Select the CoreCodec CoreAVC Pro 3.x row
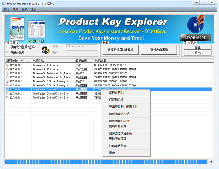The width and height of the screenshot is (219, 169). click(50, 98)
